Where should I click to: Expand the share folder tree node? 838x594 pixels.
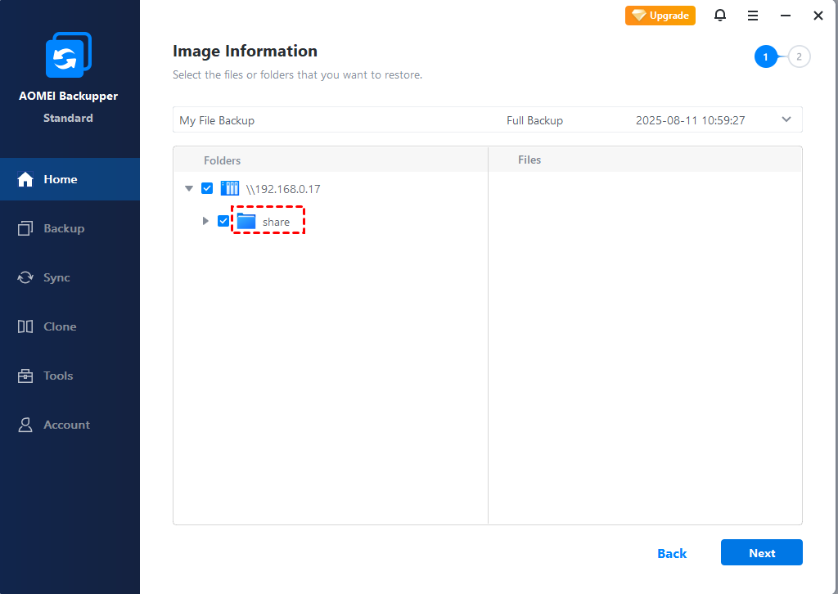click(x=205, y=221)
